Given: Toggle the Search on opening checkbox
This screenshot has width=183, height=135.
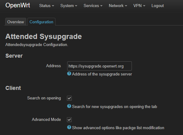Looking at the screenshot, I should point(69,98).
